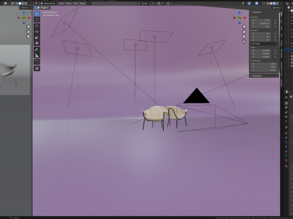Open the Object menu in viewport header
Image resolution: width=293 pixels, height=219 pixels.
(82, 4)
